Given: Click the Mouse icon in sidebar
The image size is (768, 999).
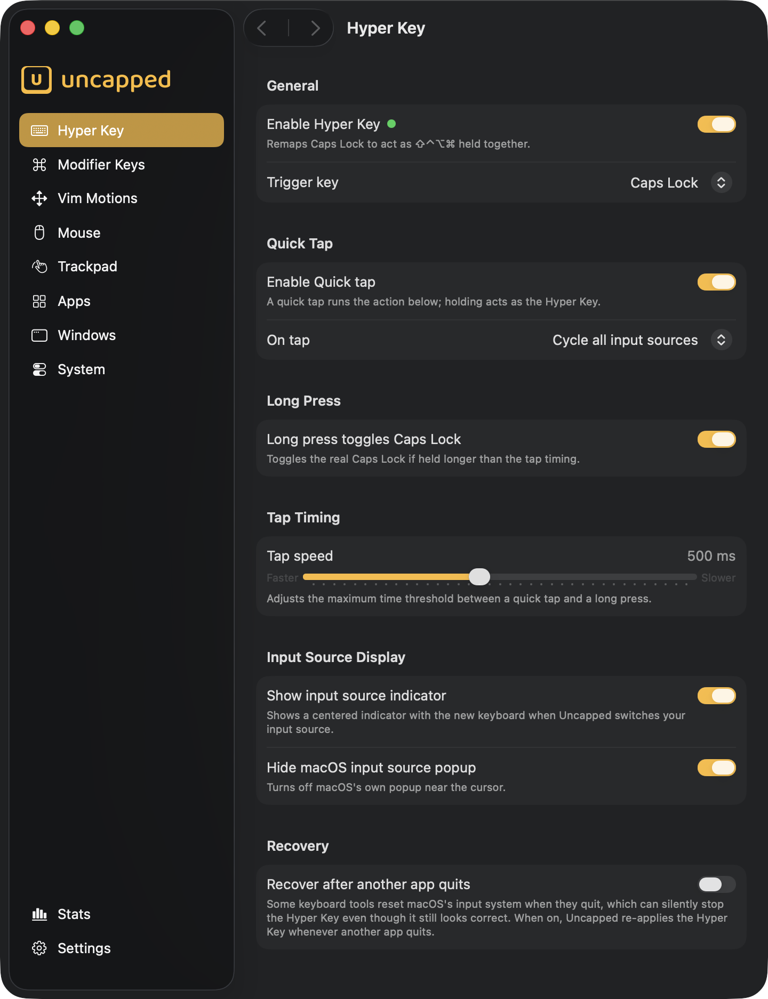Looking at the screenshot, I should tap(39, 232).
